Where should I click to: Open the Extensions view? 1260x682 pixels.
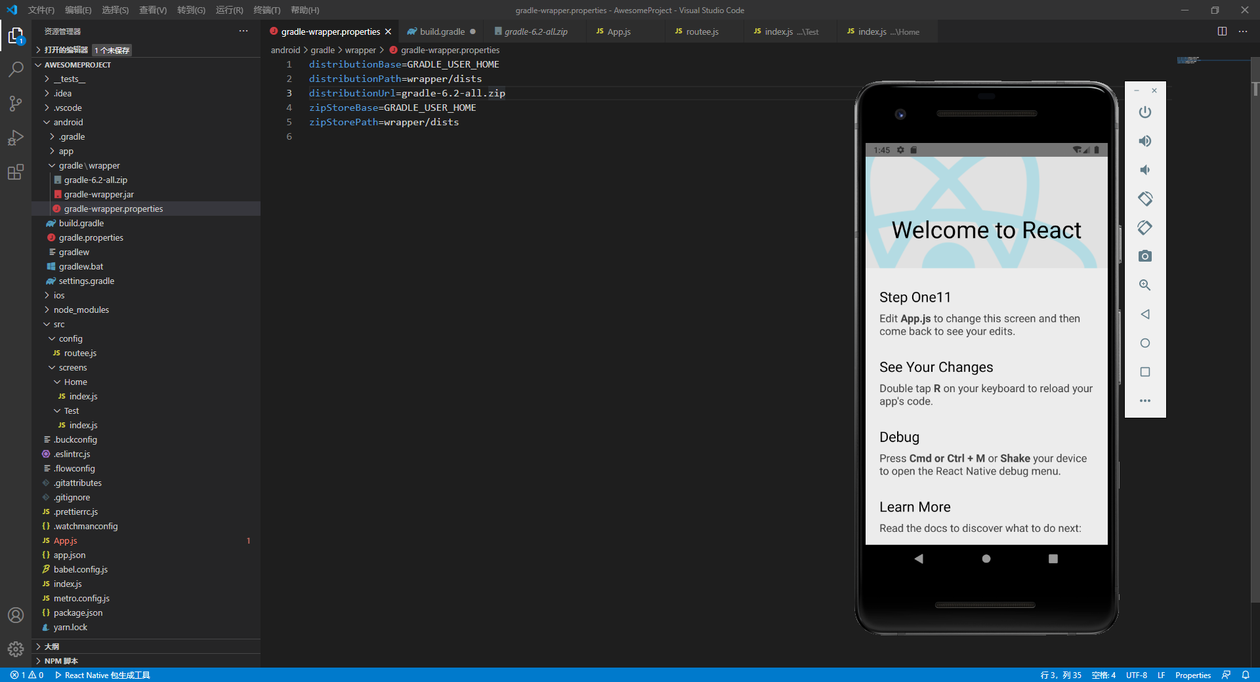(16, 172)
